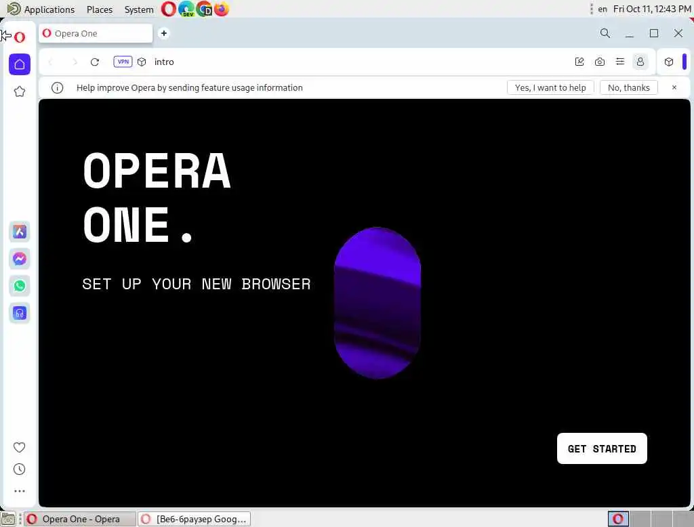Open the Places menu
The width and height of the screenshot is (694, 527).
pos(100,9)
